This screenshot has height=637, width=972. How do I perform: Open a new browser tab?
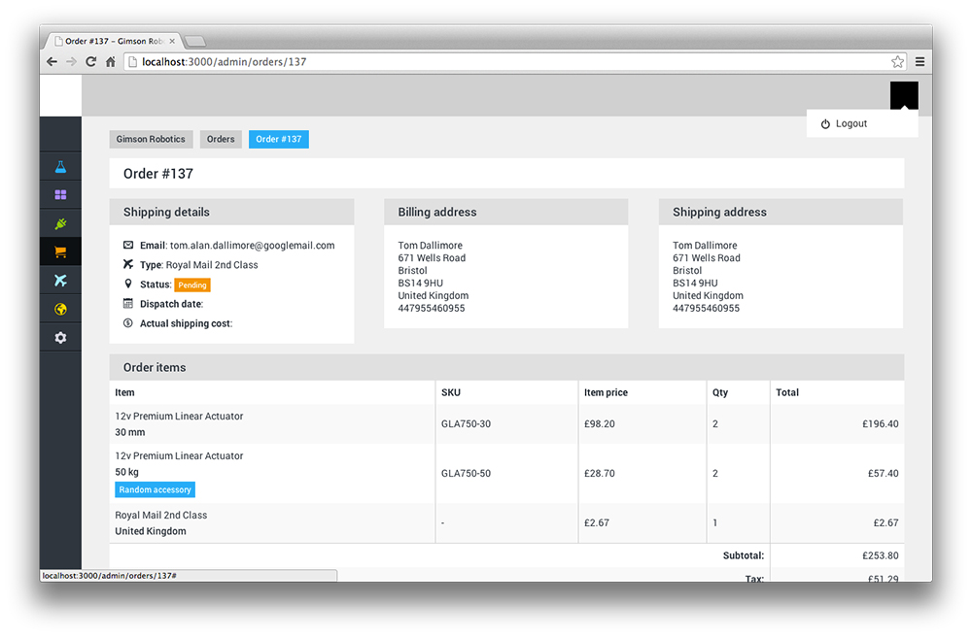[x=195, y=42]
